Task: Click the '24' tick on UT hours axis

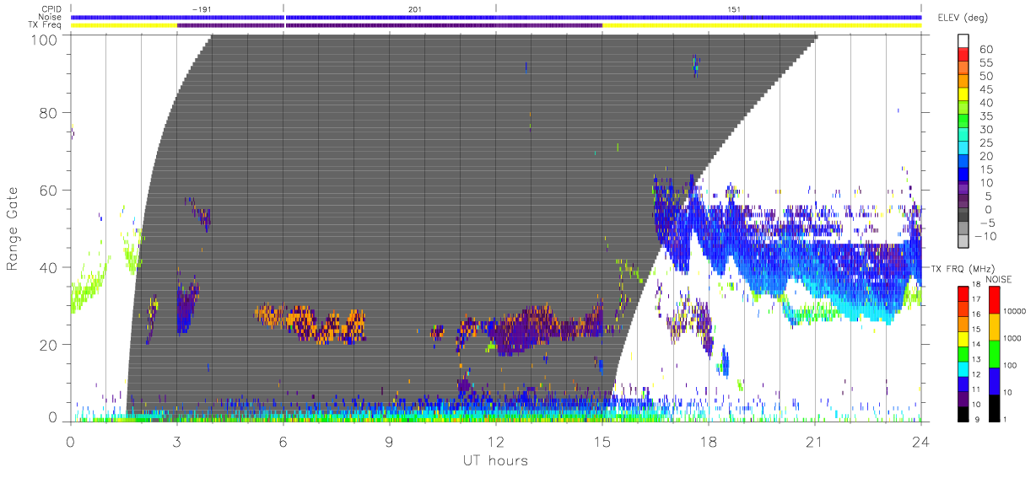Action: tap(921, 440)
